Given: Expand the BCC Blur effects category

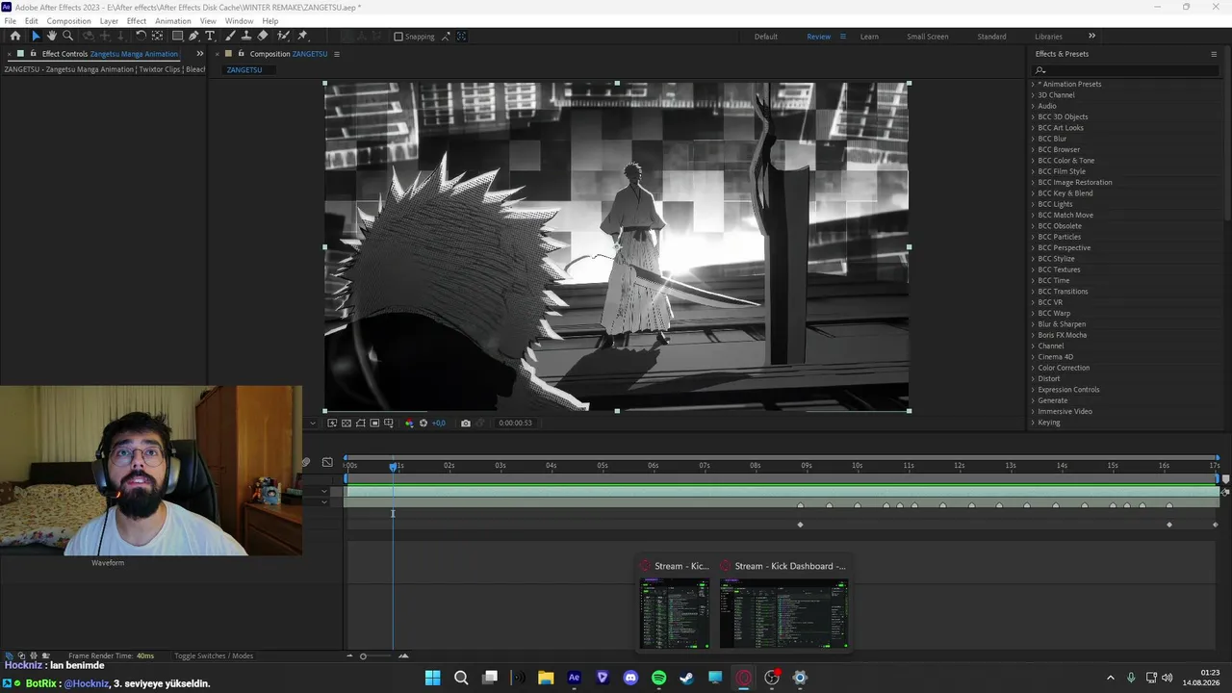Looking at the screenshot, I should pyautogui.click(x=1033, y=139).
